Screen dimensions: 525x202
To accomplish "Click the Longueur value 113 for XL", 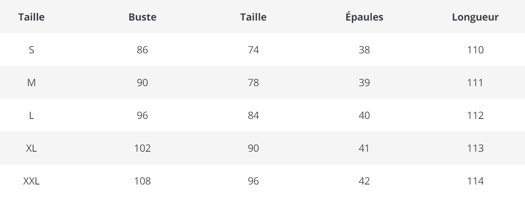I will point(475,148).
